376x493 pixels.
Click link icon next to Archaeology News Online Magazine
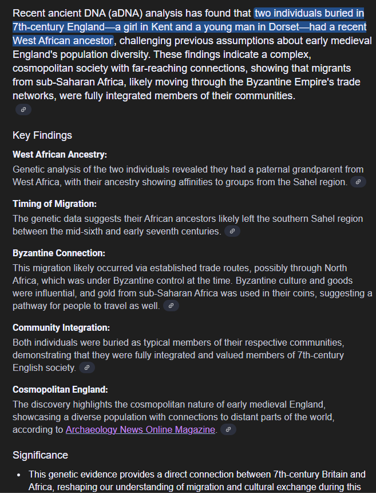point(228,429)
